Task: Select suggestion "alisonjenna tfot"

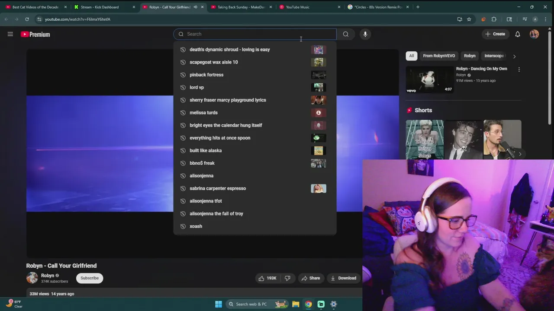Action: 255,201
